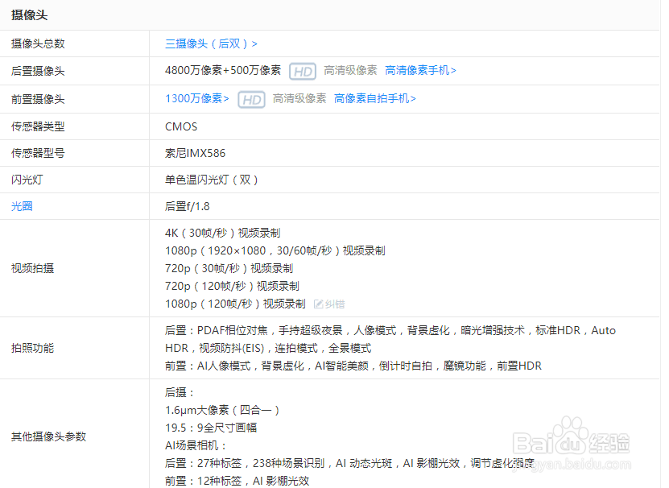Click the 纠错 link after 视频录制

[335, 304]
